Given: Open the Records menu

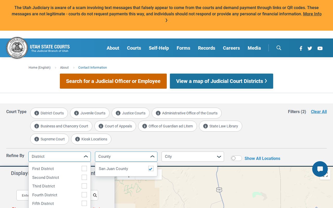Looking at the screenshot, I should pos(207,48).
